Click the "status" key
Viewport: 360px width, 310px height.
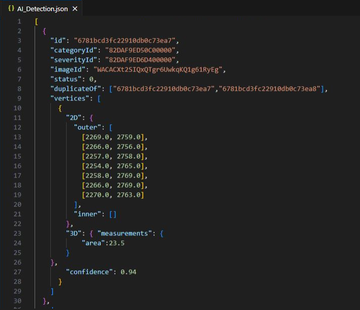click(66, 79)
